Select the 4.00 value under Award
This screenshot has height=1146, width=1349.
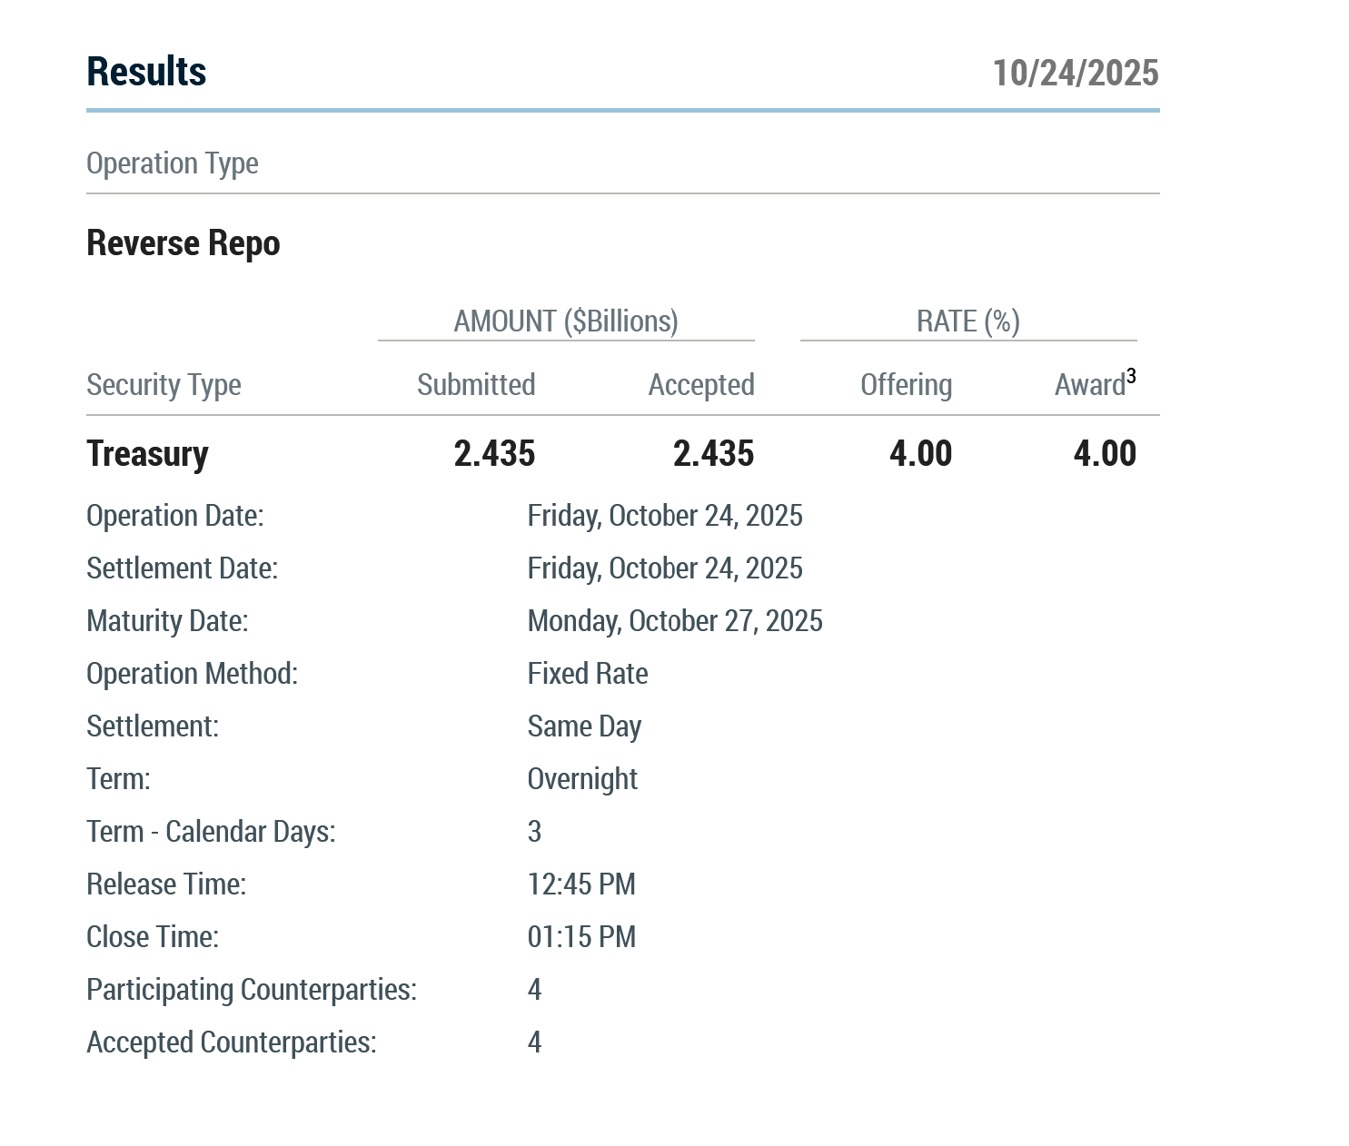click(x=1106, y=453)
